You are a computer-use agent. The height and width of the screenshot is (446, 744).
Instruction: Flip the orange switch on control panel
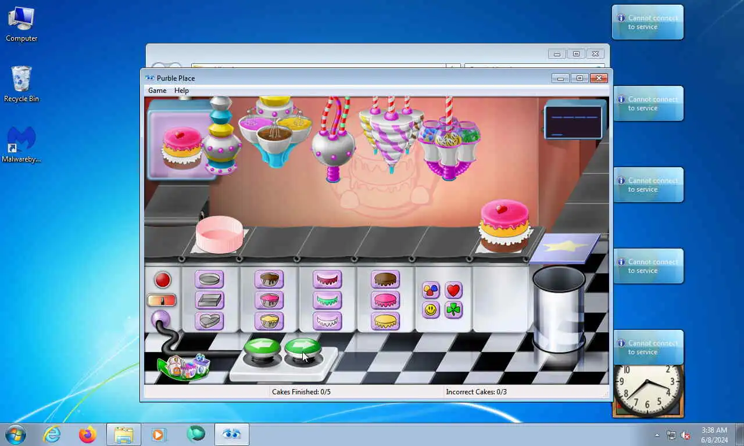click(162, 300)
